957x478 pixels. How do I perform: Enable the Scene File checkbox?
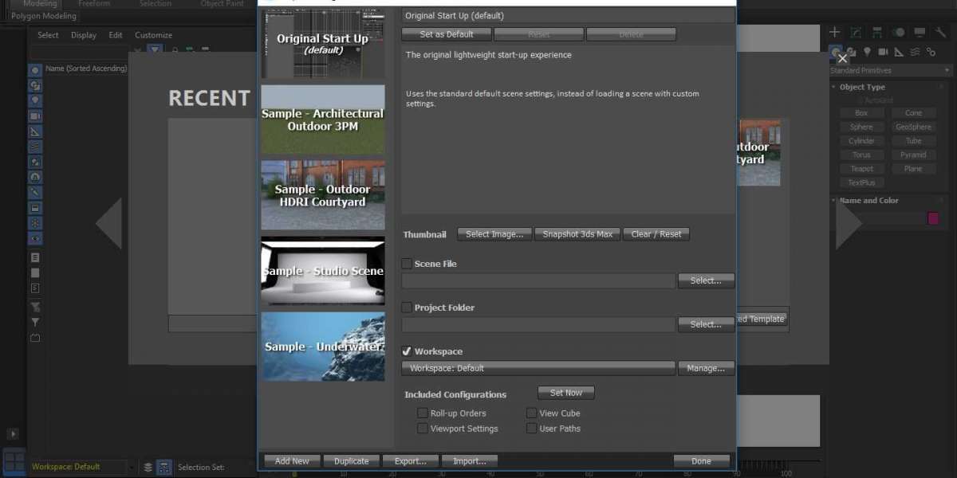point(407,264)
